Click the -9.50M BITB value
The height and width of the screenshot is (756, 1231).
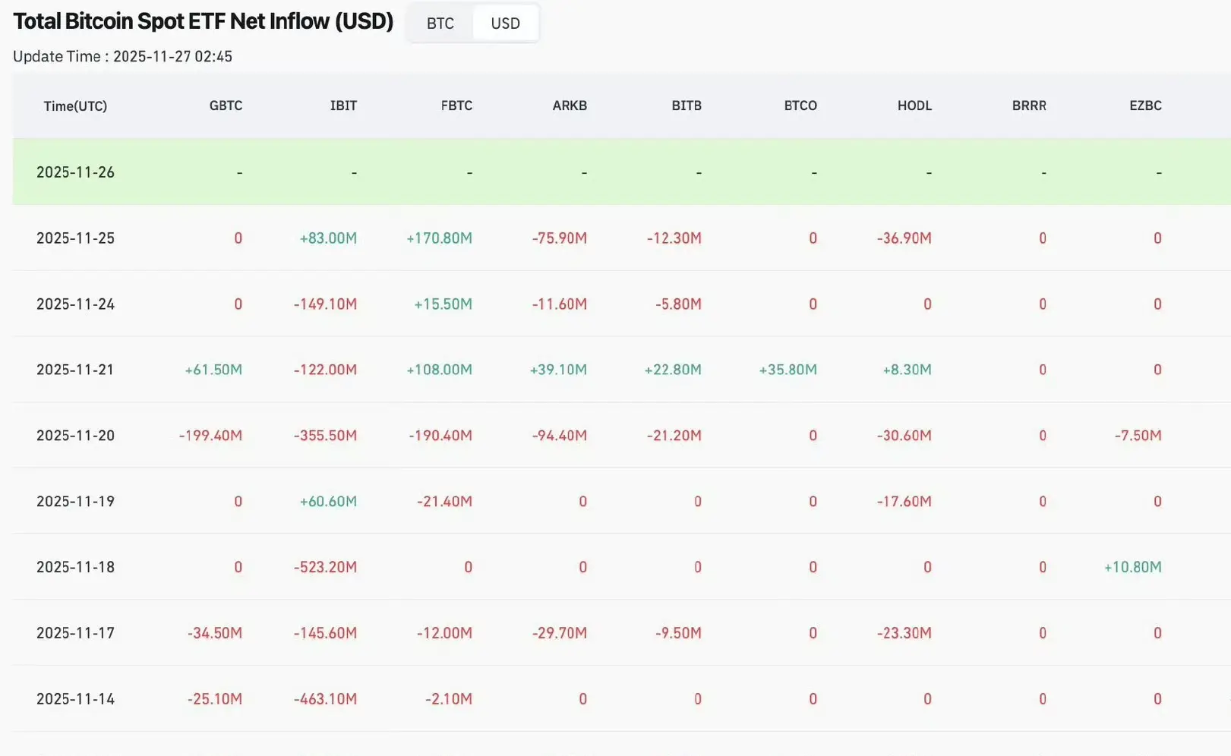tap(679, 633)
